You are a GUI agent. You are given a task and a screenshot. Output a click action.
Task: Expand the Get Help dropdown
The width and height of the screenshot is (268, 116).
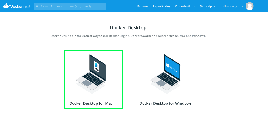(x=207, y=6)
